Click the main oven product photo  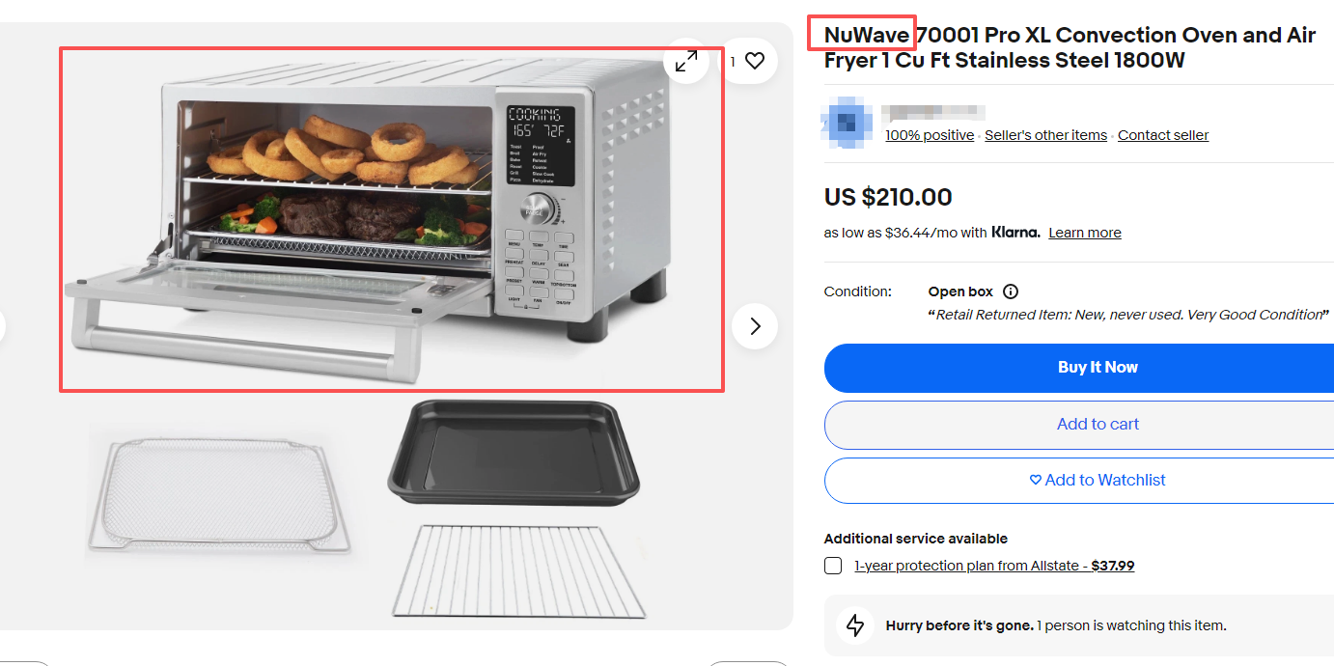click(392, 220)
